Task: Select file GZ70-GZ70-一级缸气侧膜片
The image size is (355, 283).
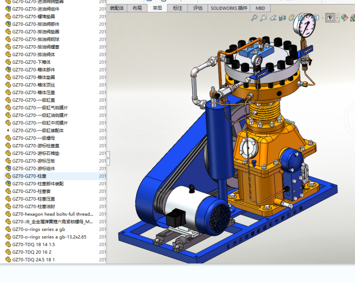Action: (40, 108)
